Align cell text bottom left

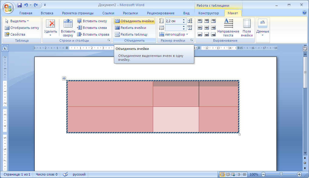pyautogui.click(x=200, y=34)
